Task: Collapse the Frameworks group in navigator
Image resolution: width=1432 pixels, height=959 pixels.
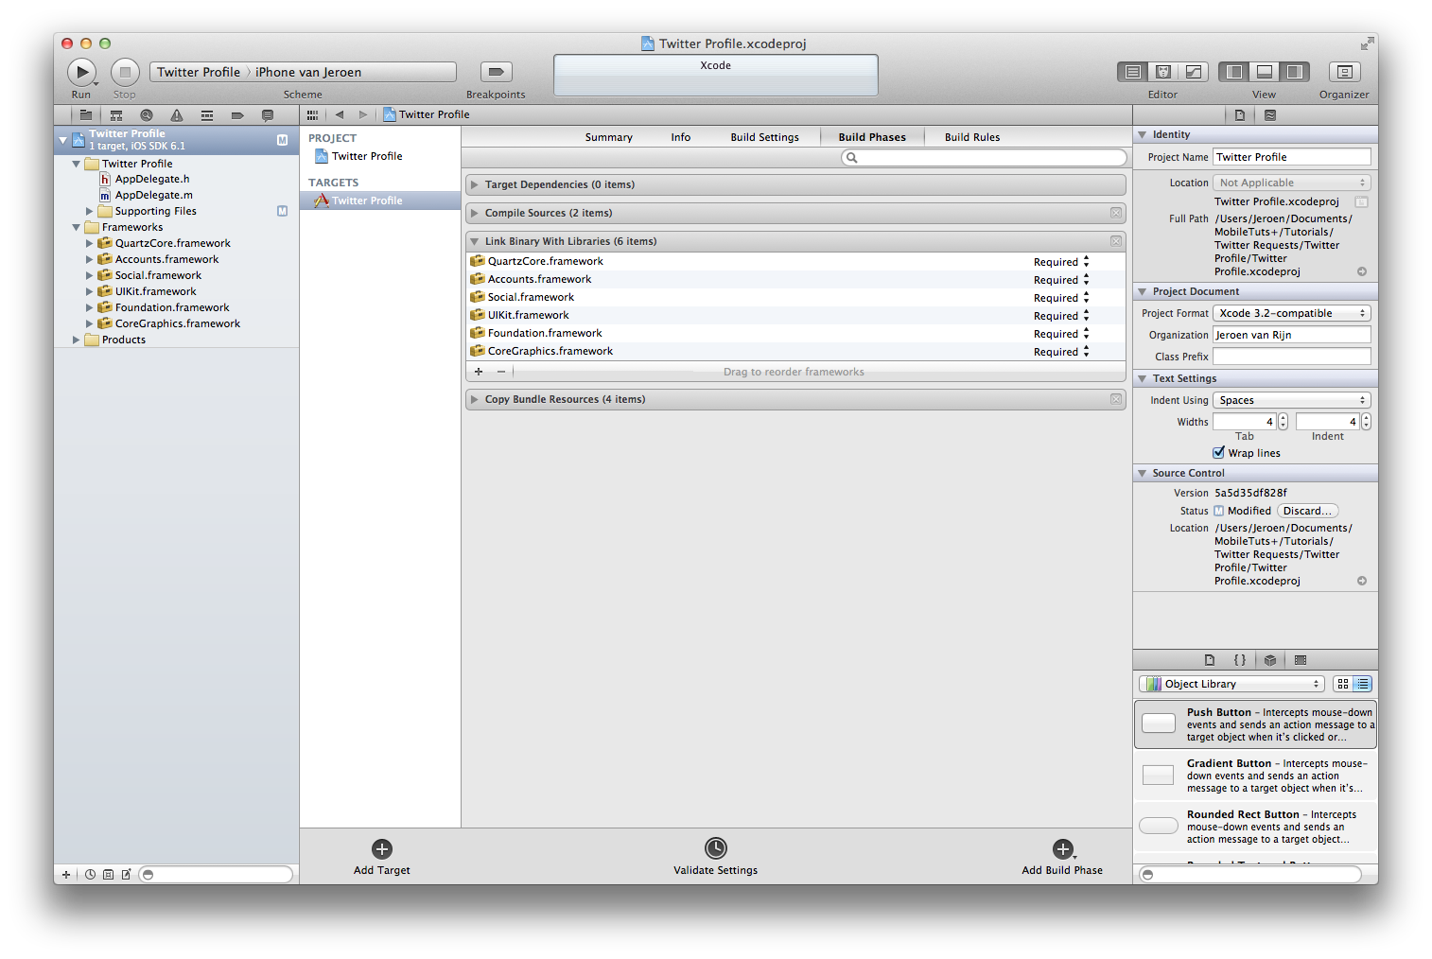Action: 77,227
